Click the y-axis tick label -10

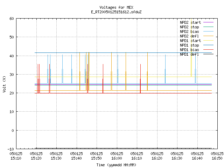11,149
